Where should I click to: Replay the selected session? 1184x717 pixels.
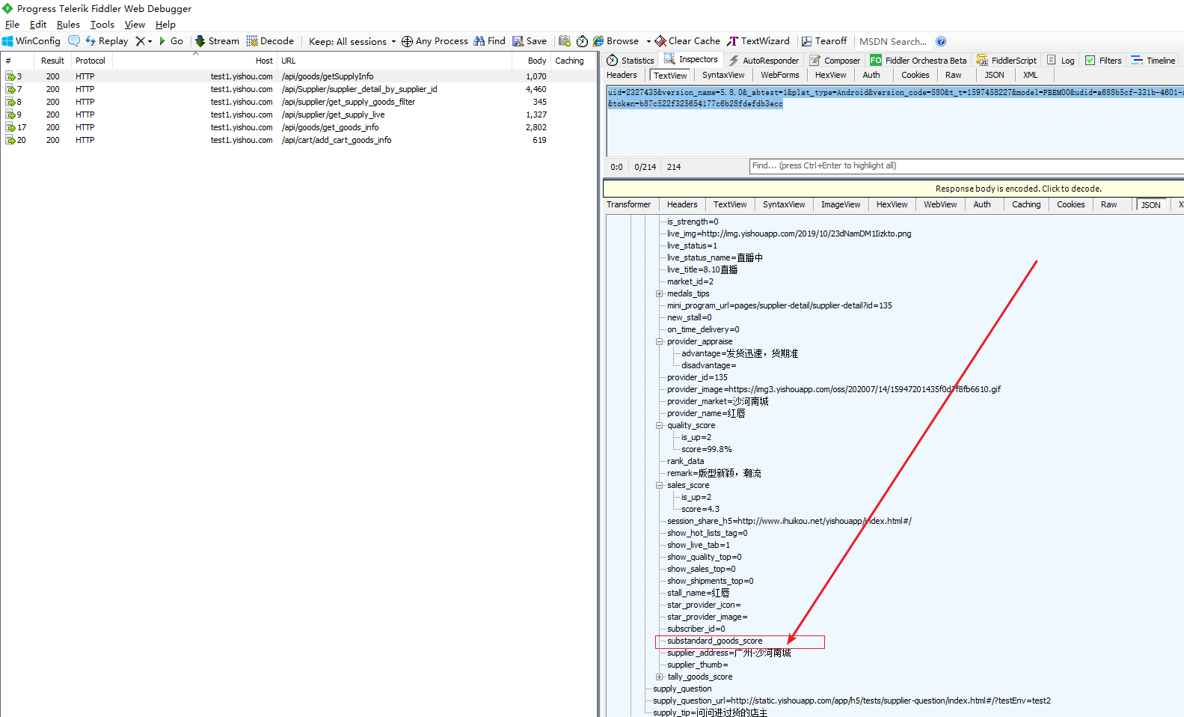click(106, 41)
